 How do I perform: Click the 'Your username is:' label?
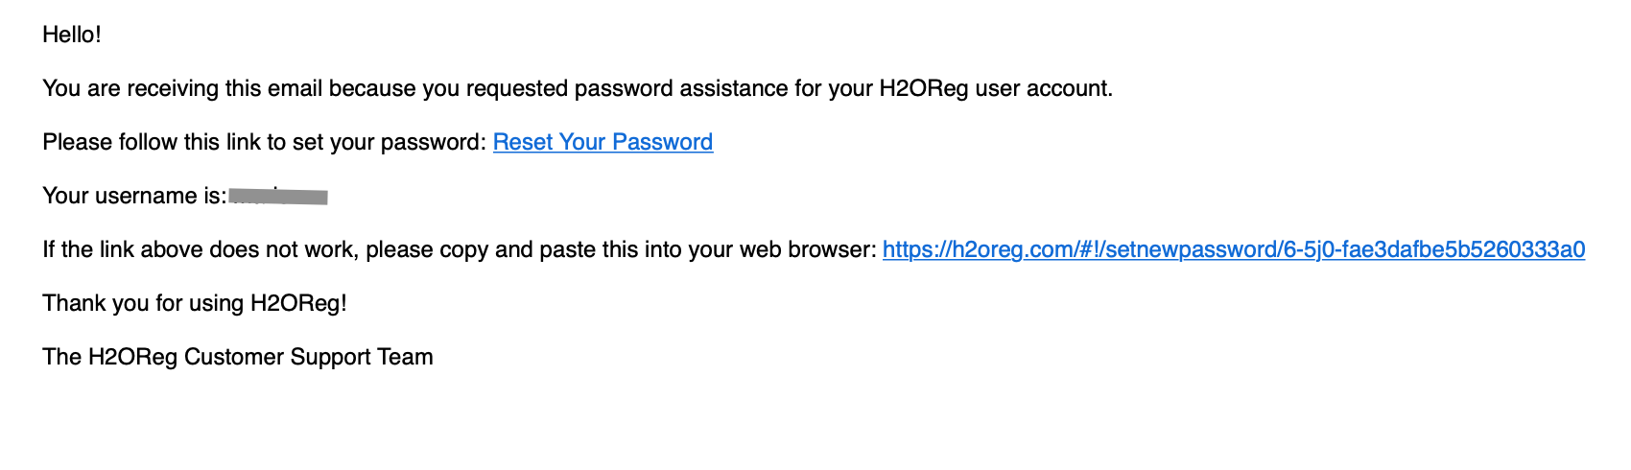click(134, 196)
